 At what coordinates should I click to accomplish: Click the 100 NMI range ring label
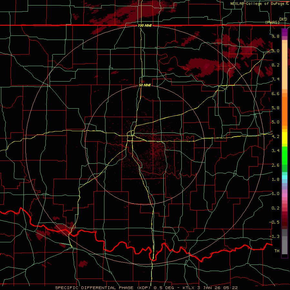tap(145, 25)
